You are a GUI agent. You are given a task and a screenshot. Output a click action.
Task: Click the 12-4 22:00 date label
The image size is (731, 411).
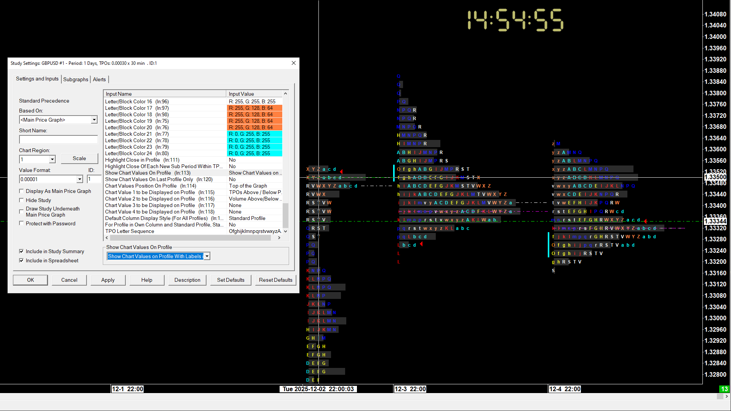pos(565,389)
